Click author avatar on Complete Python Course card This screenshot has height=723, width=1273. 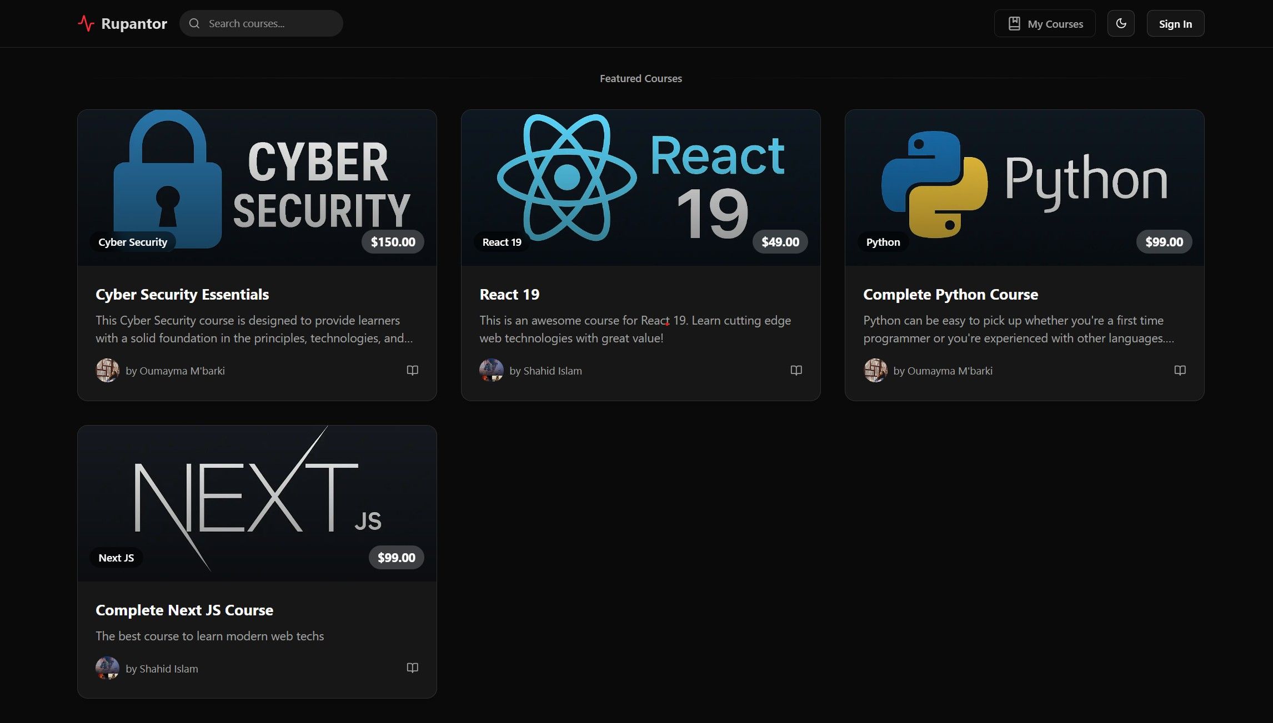(x=875, y=370)
